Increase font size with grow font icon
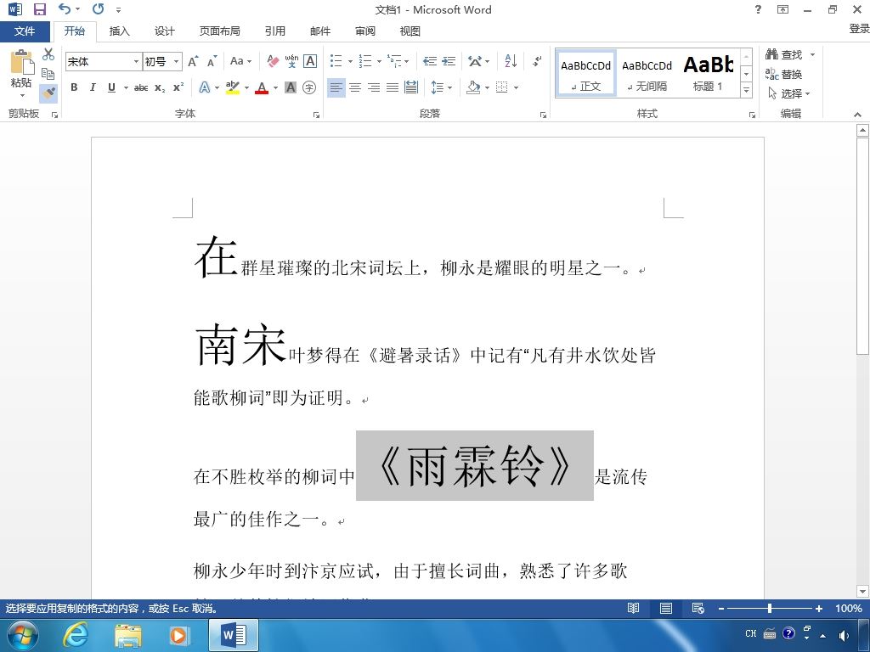The height and width of the screenshot is (652, 870). [193, 61]
